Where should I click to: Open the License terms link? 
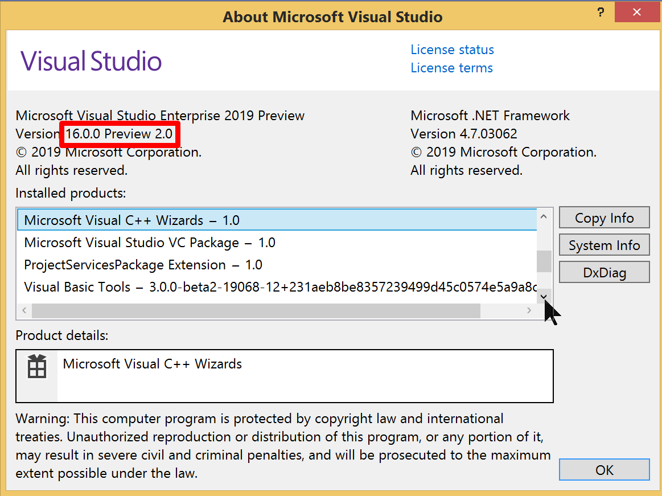[452, 68]
